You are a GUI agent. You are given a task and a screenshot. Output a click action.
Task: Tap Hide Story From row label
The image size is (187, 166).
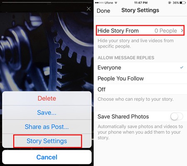[x=118, y=31]
